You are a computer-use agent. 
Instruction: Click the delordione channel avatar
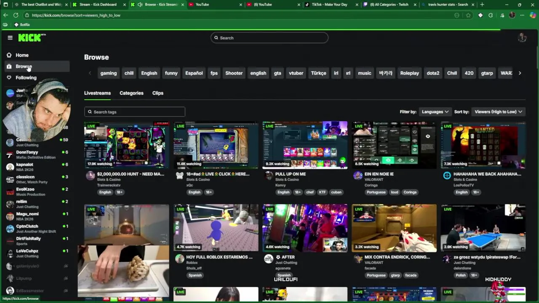point(447,259)
